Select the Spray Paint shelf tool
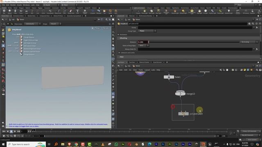262x147 pixels. [71, 11]
